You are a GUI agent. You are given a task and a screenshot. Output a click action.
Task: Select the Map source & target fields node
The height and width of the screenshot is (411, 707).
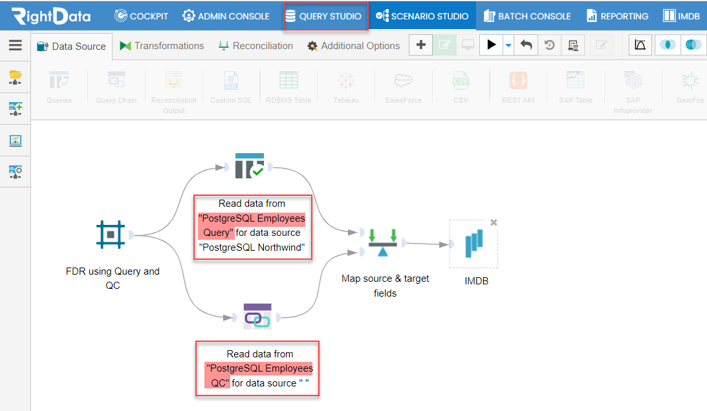click(x=383, y=242)
